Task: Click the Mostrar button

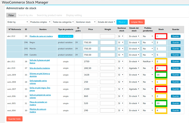Action: pyautogui.click(x=122, y=22)
